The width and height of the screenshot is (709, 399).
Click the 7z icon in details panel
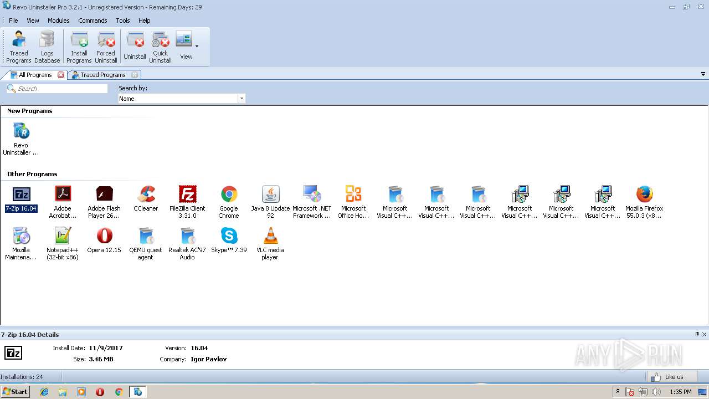tap(13, 353)
